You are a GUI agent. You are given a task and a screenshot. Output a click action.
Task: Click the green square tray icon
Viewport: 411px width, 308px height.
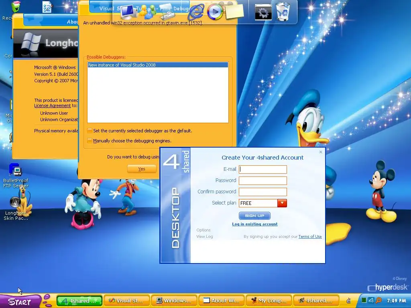[x=364, y=301]
